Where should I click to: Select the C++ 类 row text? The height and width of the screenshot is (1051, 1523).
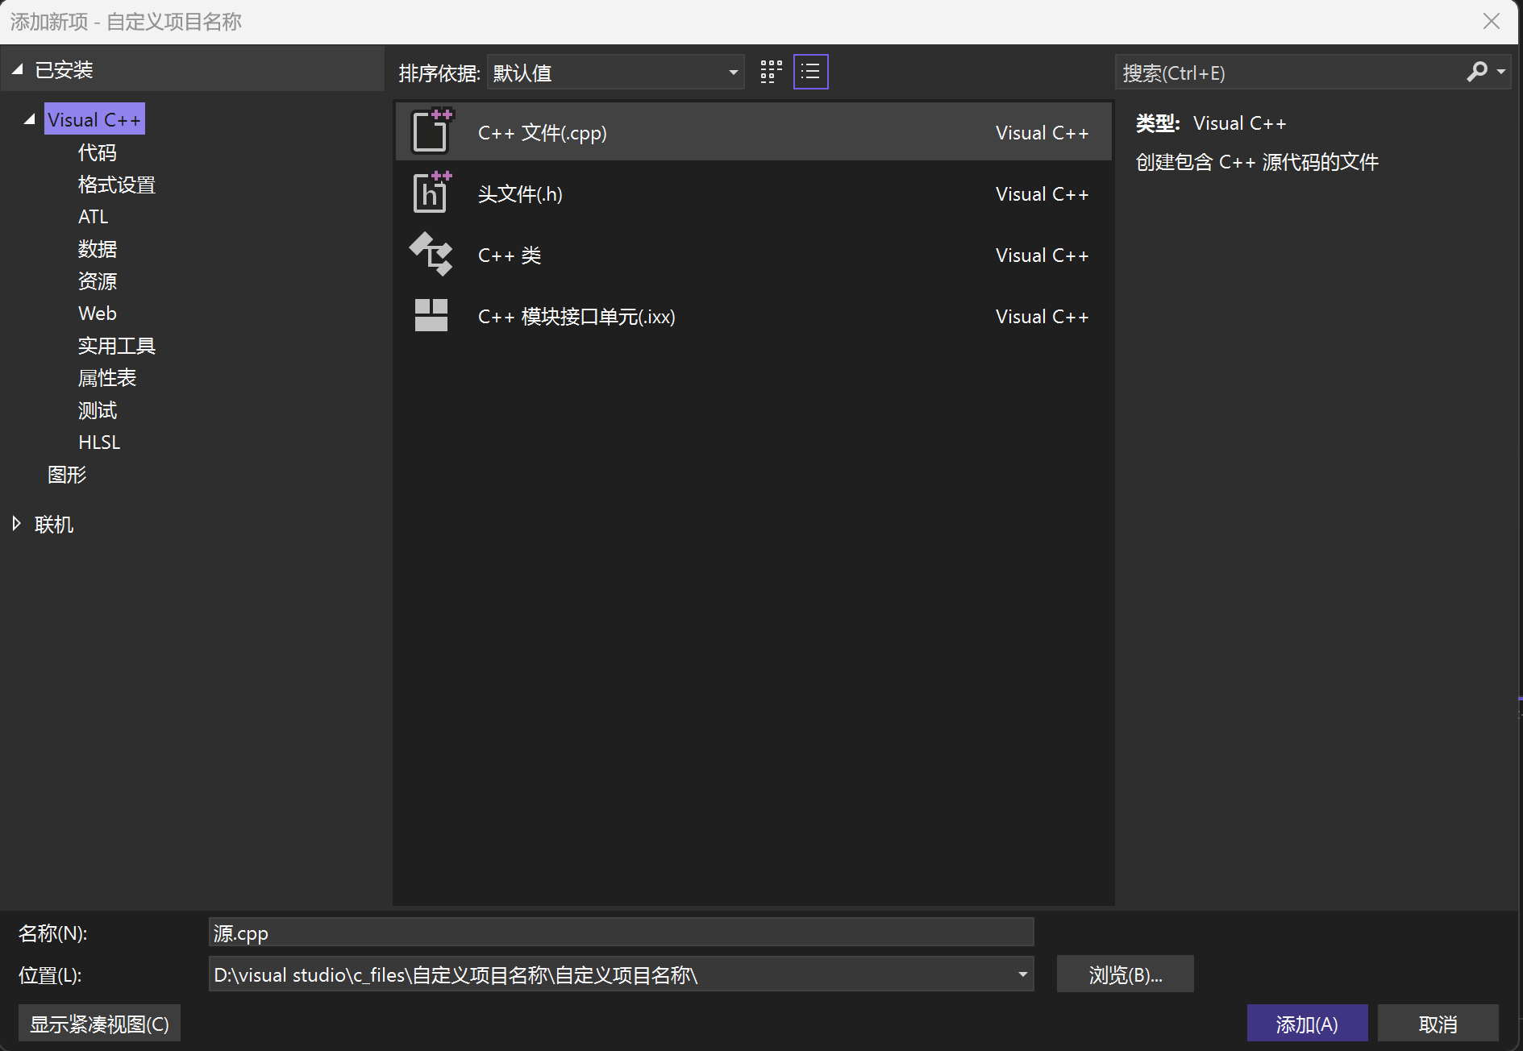(510, 255)
